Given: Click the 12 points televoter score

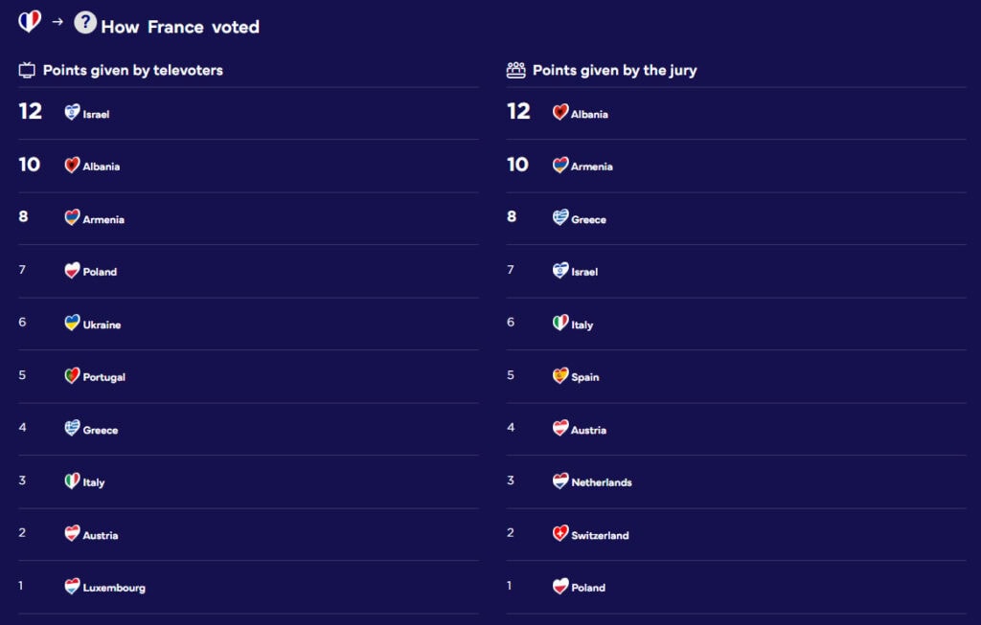Looking at the screenshot, I should tap(31, 111).
